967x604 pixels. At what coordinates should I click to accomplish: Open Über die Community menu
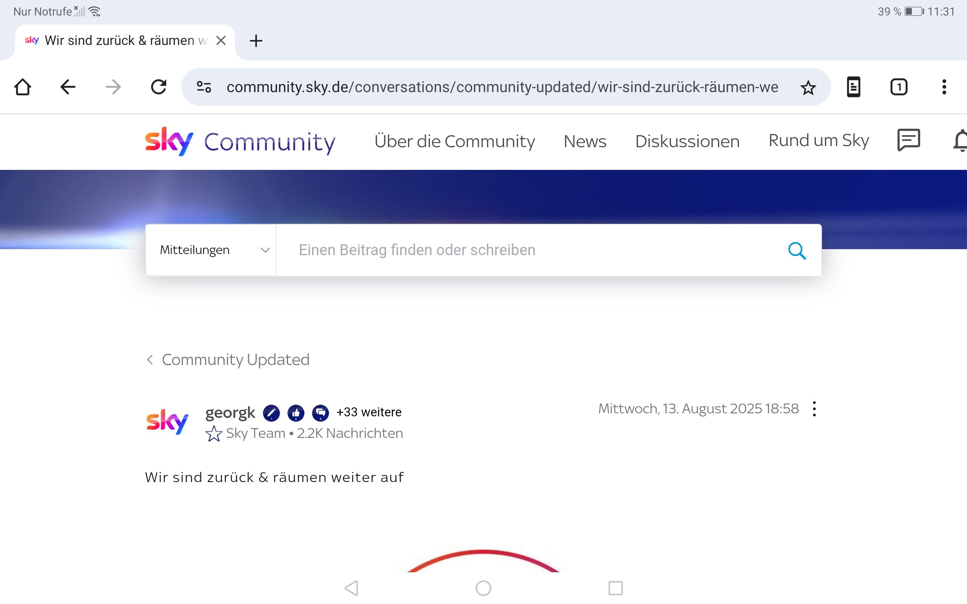coord(454,142)
